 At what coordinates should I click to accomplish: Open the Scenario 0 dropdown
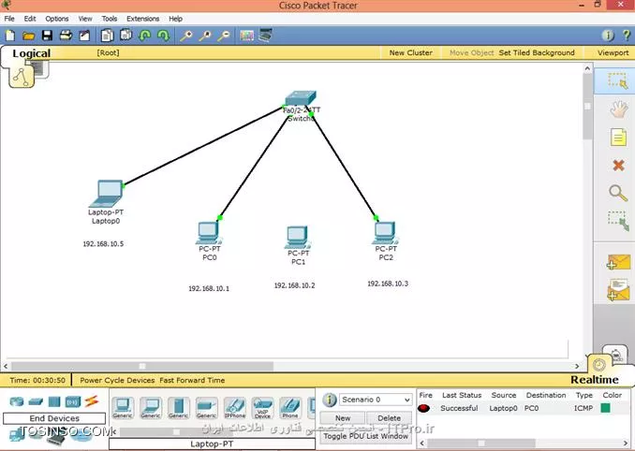pyautogui.click(x=376, y=400)
